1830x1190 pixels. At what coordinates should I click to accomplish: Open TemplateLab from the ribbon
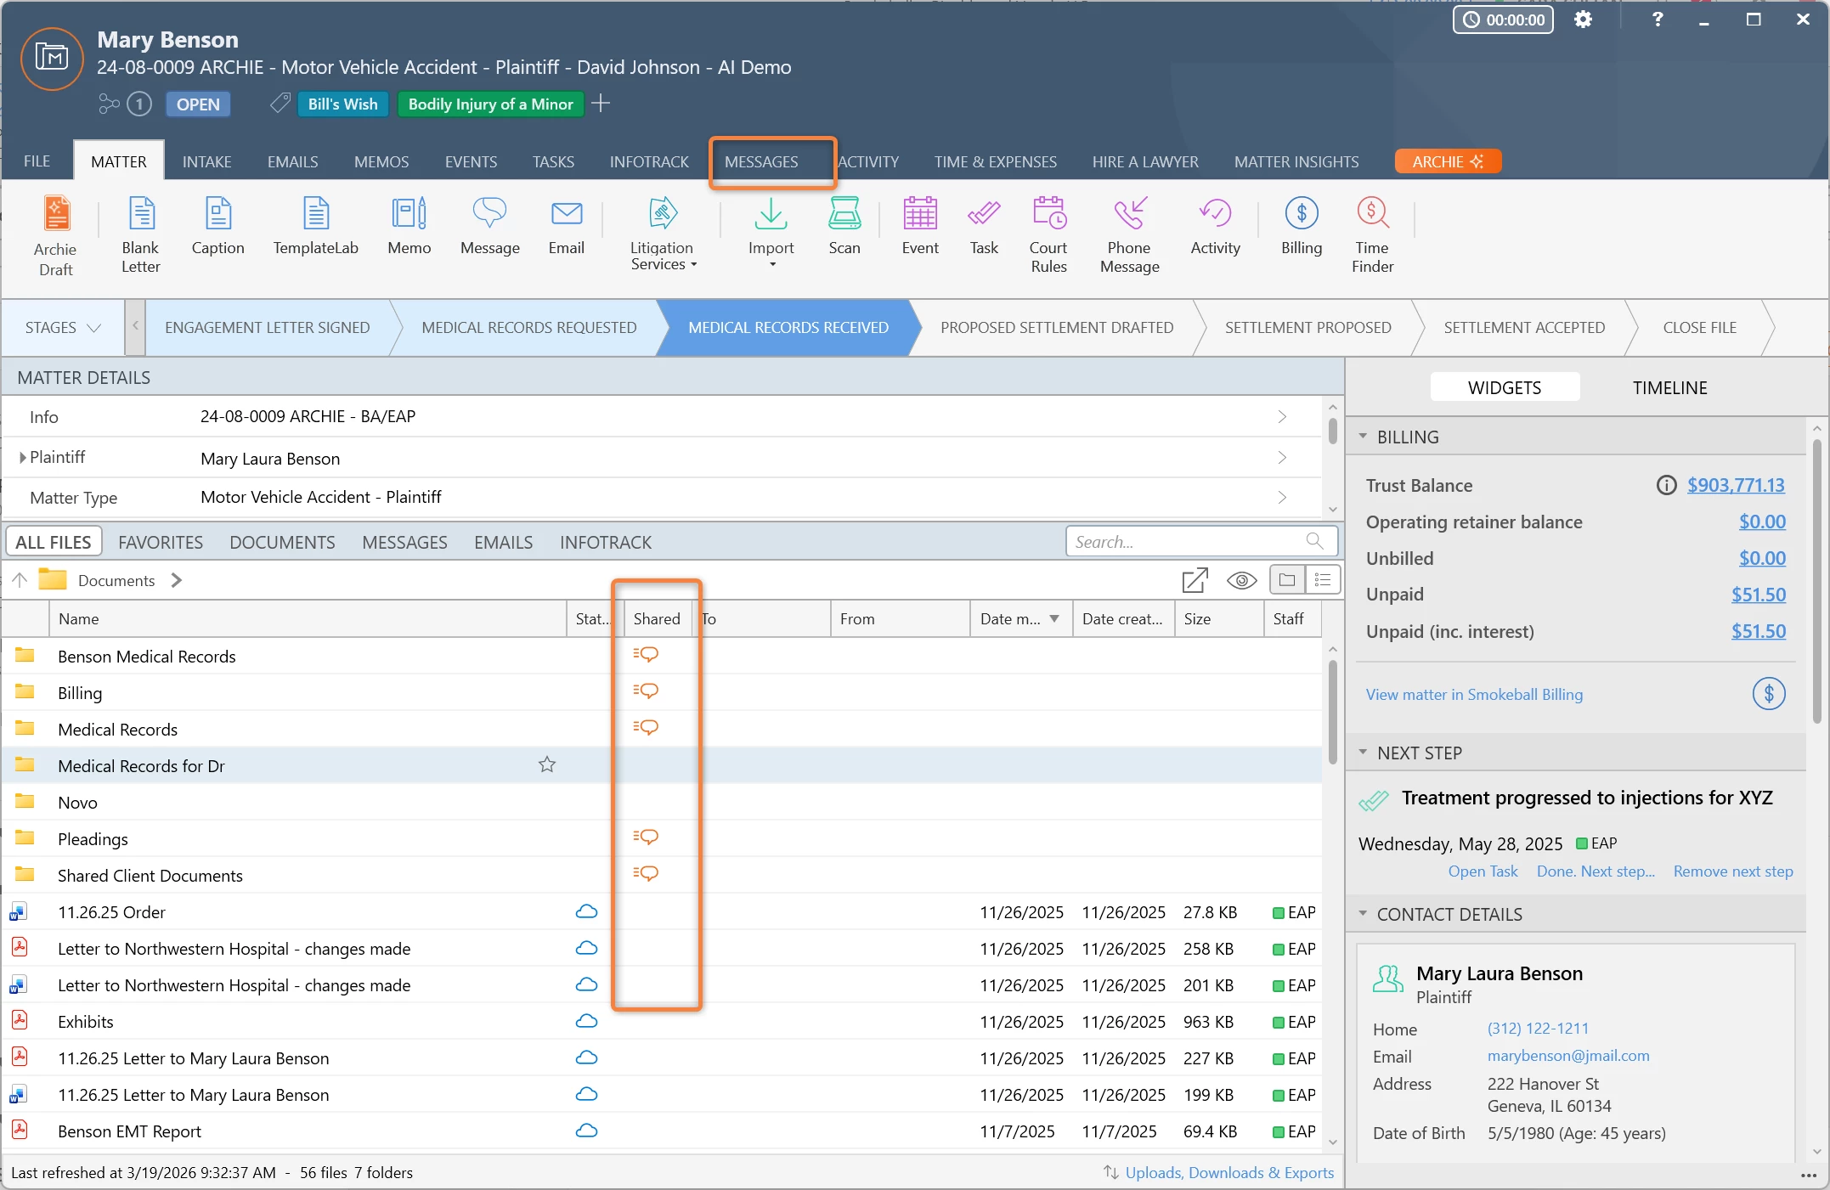pos(315,215)
